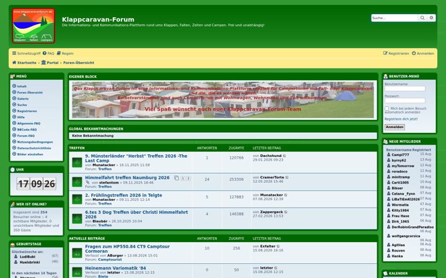Screen dimensions: 446x278
Task: Open forum Camptourist link
Action: [x=110, y=259]
